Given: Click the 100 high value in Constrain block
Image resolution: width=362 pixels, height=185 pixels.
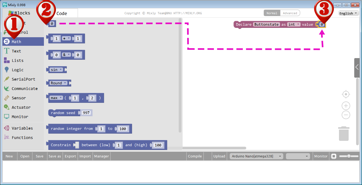Looking at the screenshot, I should tap(158, 145).
